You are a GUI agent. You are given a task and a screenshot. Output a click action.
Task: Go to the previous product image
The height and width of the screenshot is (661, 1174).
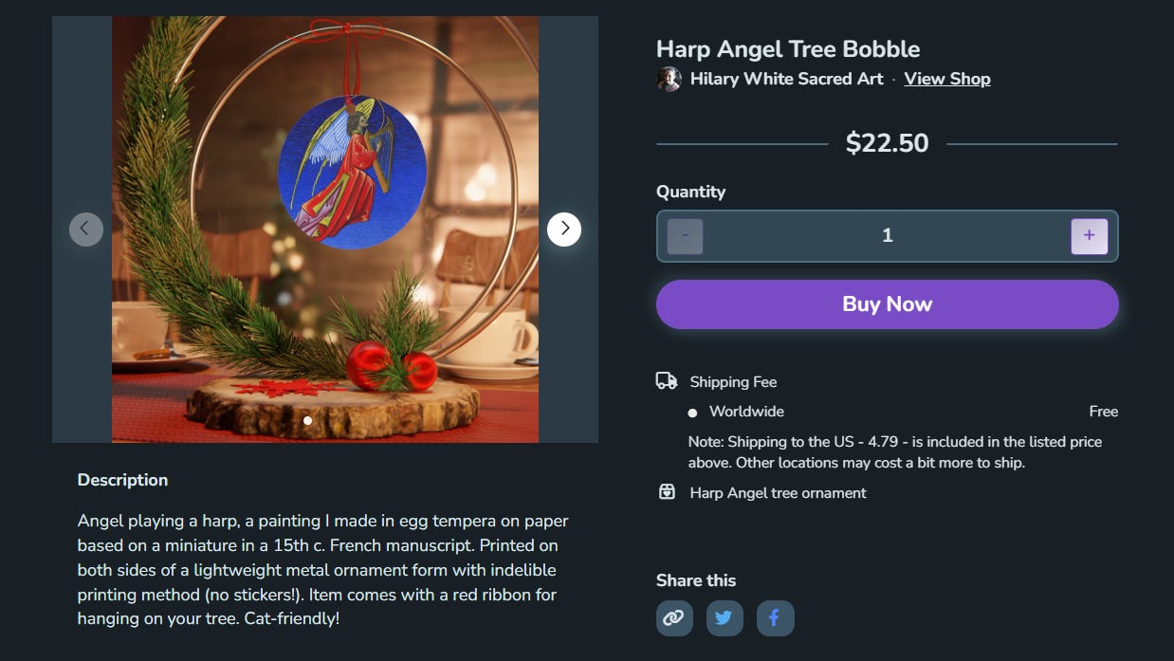tap(85, 229)
